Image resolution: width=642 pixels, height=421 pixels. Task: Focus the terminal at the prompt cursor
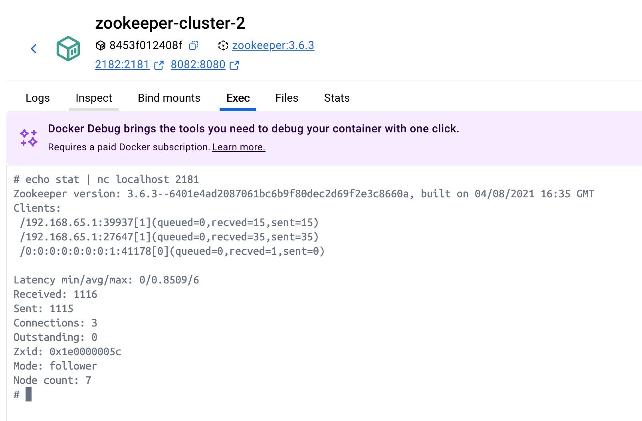pos(28,395)
